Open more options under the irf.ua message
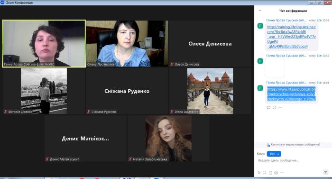Image resolution: width=332 pixels, height=179 pixels. (x=280, y=107)
